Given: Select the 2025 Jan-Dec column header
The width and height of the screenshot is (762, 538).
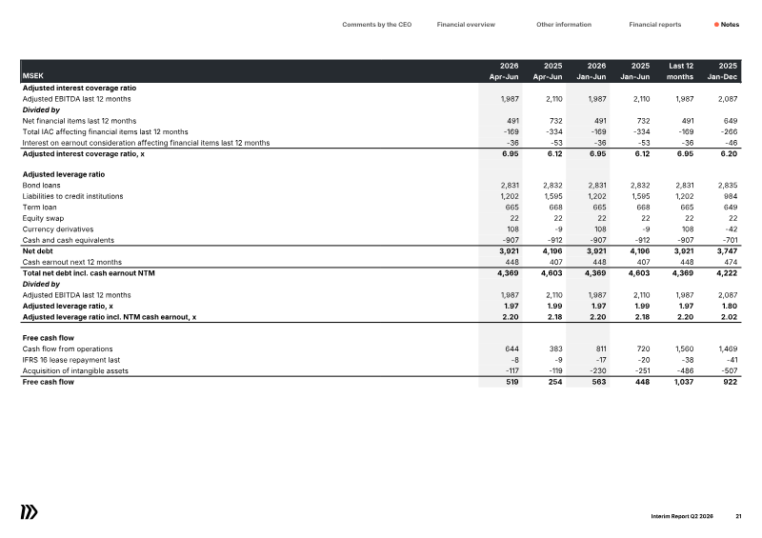Looking at the screenshot, I should tap(722, 71).
